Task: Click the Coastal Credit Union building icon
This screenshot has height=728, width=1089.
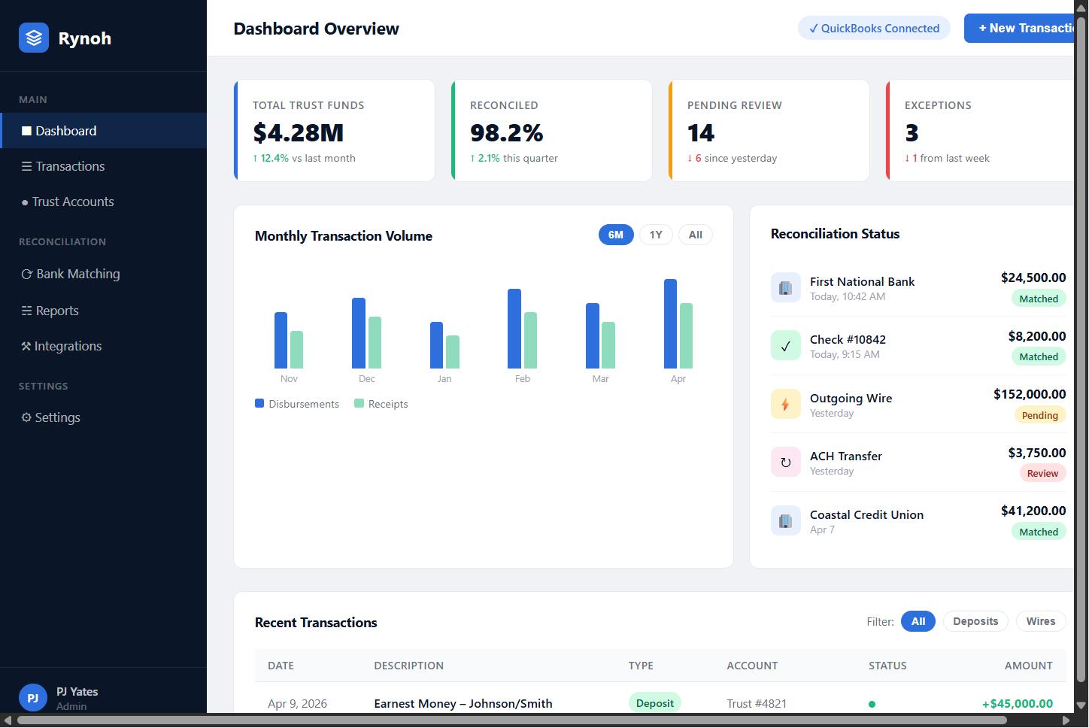Action: tap(786, 520)
